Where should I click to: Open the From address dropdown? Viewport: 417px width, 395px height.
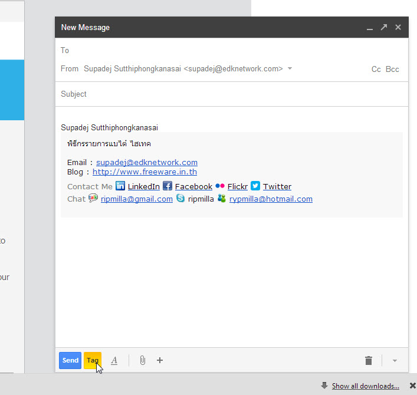click(x=290, y=69)
